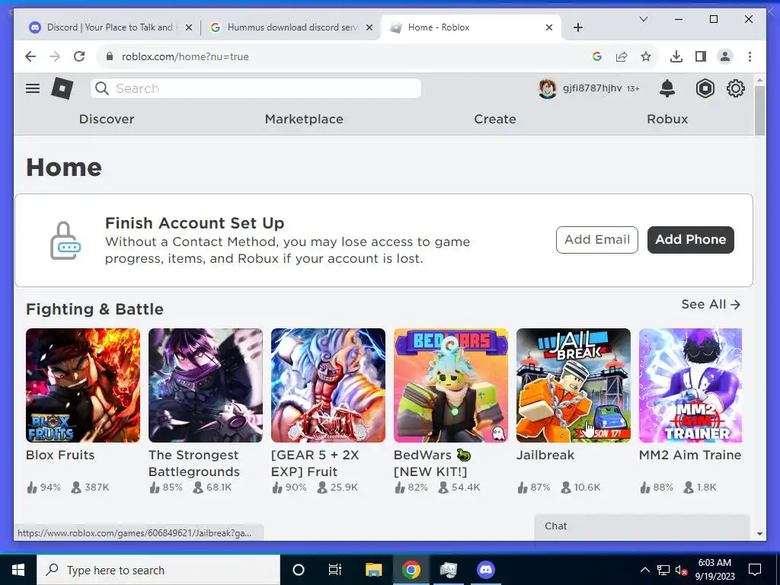Open the Windows Start menu

[18, 570]
